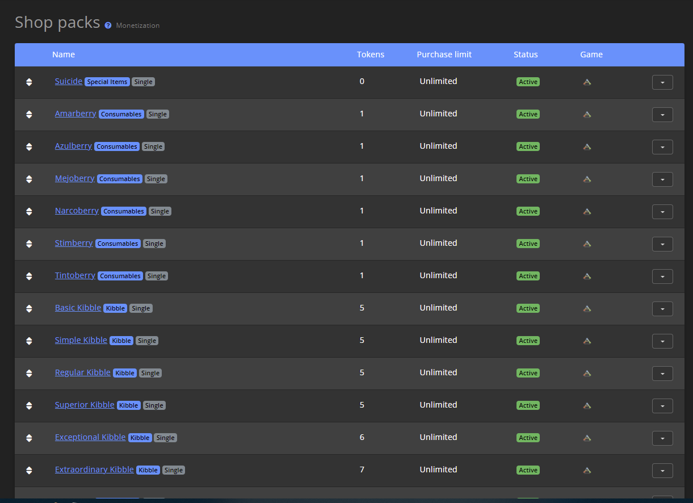Click the Purchase limit column header
Viewport: 693px width, 503px height.
pyautogui.click(x=444, y=55)
